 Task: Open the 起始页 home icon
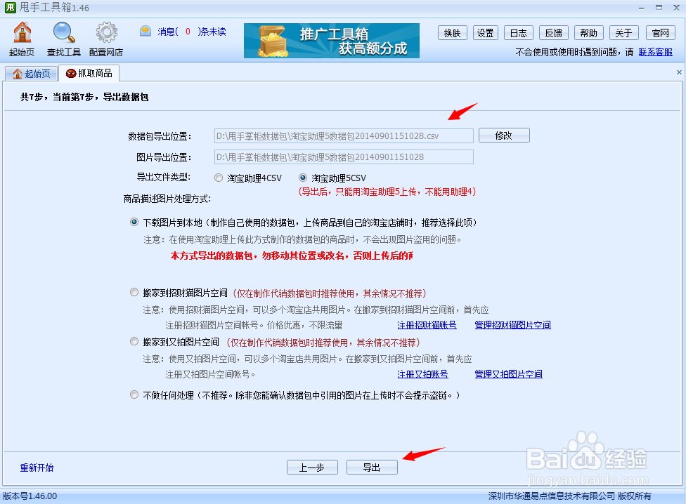point(22,38)
